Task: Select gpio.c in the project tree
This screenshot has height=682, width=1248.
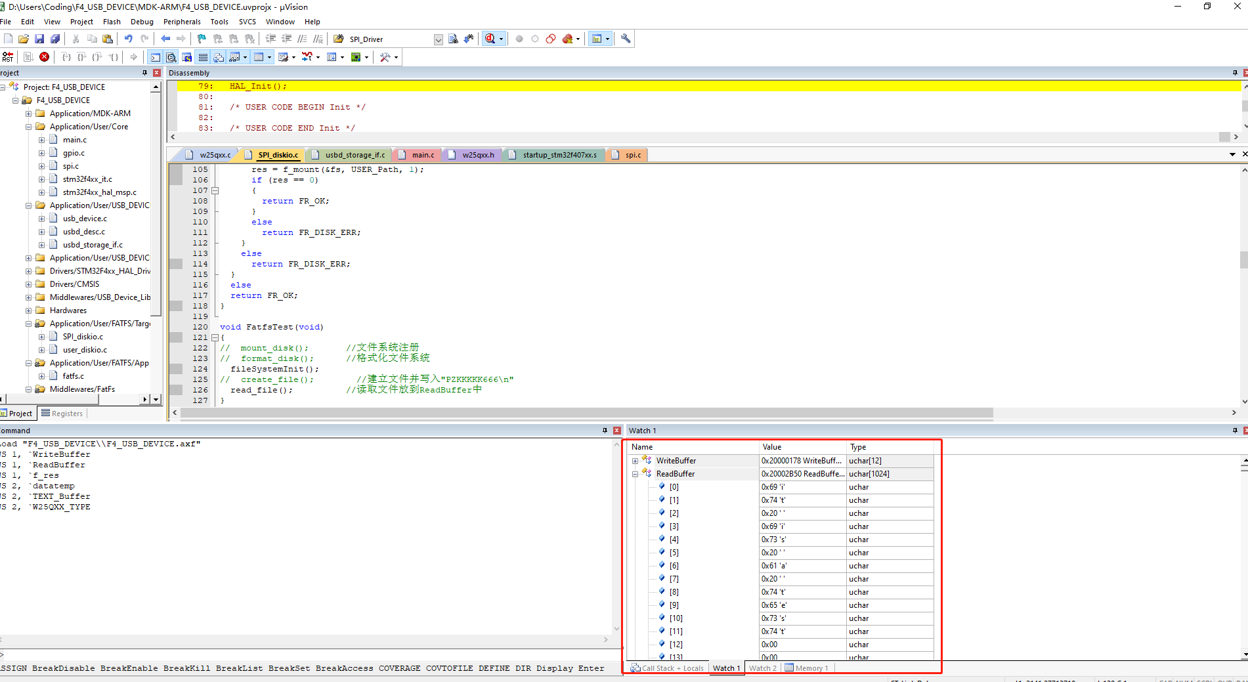Action: (74, 153)
